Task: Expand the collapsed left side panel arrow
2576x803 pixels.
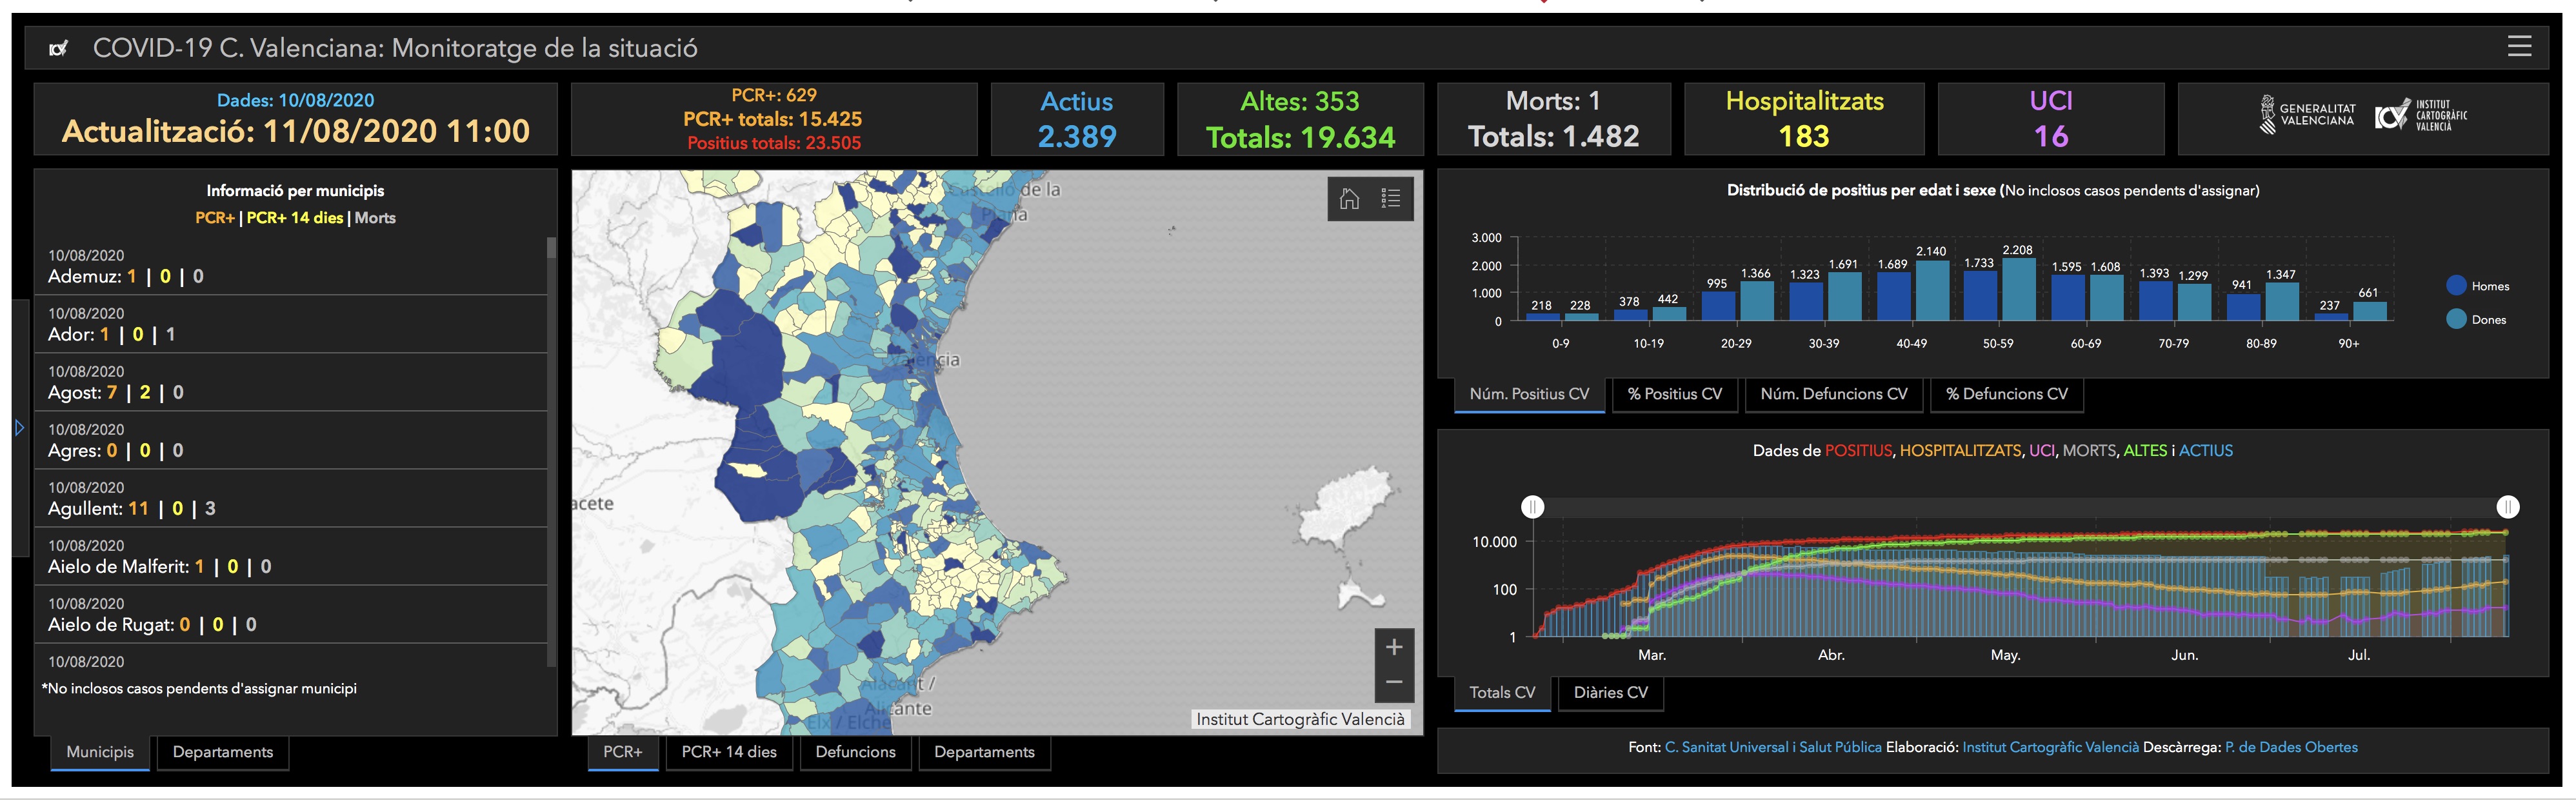Action: 19,428
